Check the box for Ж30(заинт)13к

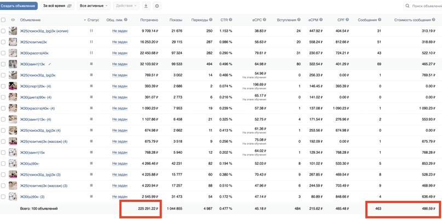3,64
